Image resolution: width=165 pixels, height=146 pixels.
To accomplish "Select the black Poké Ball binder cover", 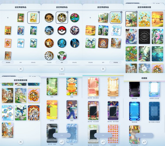I will point(144,36).
